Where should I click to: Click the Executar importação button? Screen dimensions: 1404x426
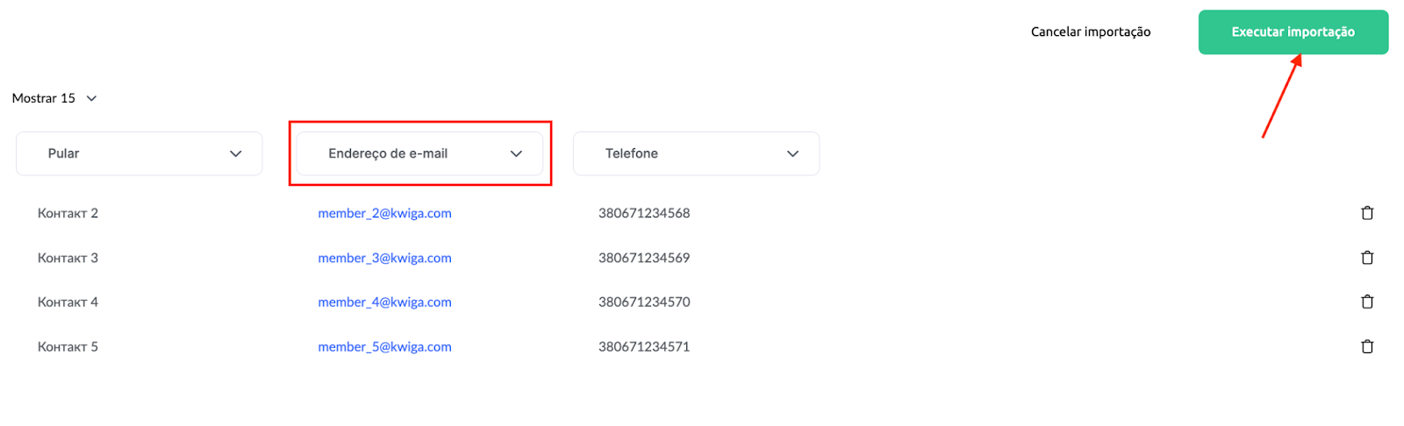pos(1293,32)
